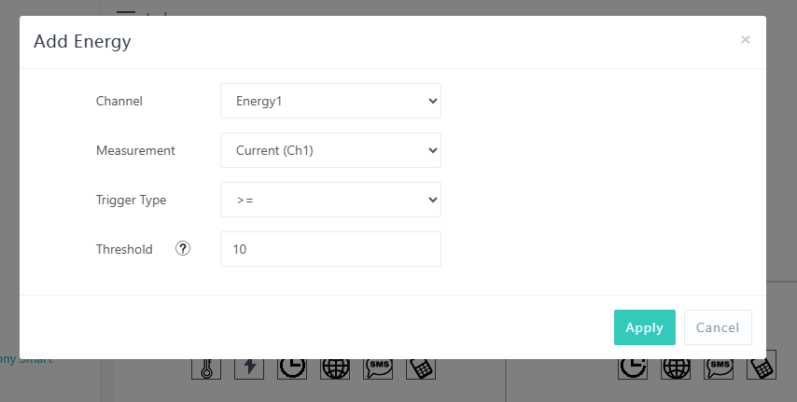This screenshot has height=402, width=797.
Task: Open the Trigger Type dropdown showing >=
Action: pos(330,200)
